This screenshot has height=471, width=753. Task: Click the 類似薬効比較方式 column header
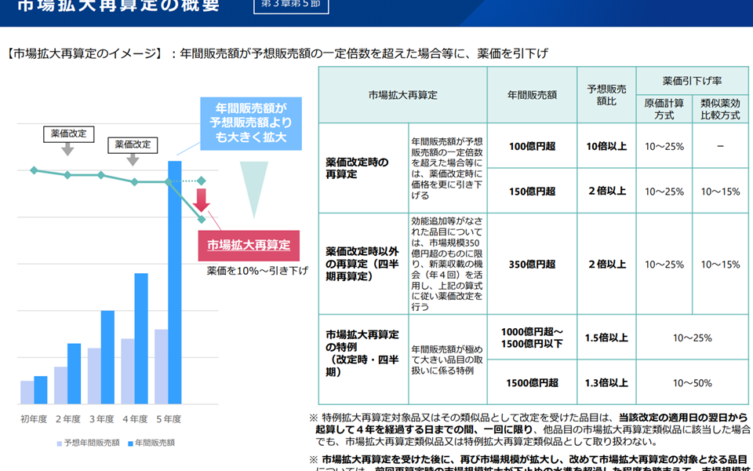pyautogui.click(x=720, y=109)
